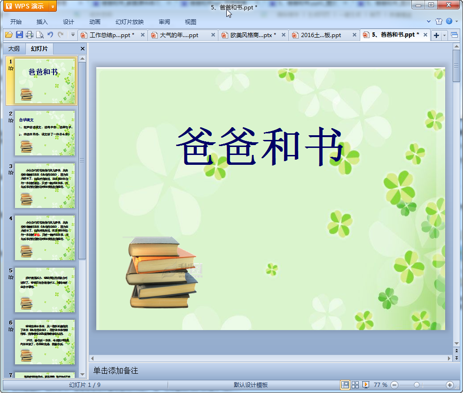Save the presentation with the floppy disk icon
The image size is (463, 393).
(19, 35)
